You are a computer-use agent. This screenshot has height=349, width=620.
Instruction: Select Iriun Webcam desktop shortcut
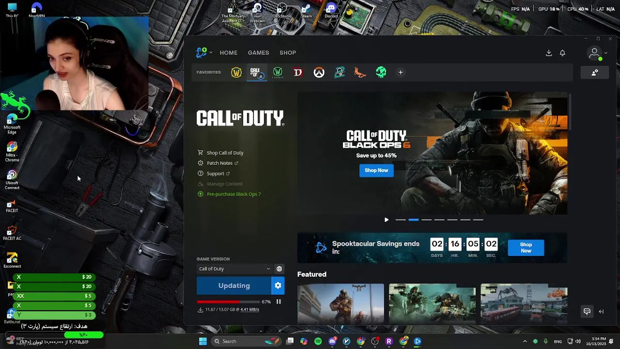(x=257, y=13)
